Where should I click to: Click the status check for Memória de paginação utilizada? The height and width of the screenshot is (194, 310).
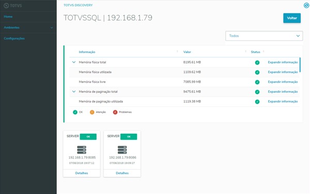click(x=257, y=102)
